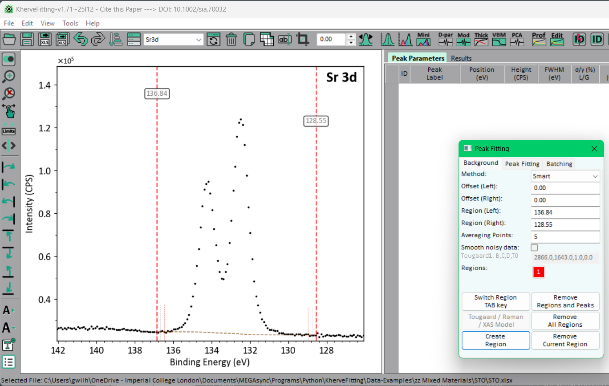Select the red region 1 swatch
This screenshot has width=609, height=386.
coord(538,272)
